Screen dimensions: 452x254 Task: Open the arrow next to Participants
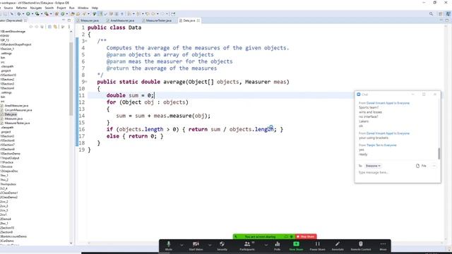coord(266,245)
